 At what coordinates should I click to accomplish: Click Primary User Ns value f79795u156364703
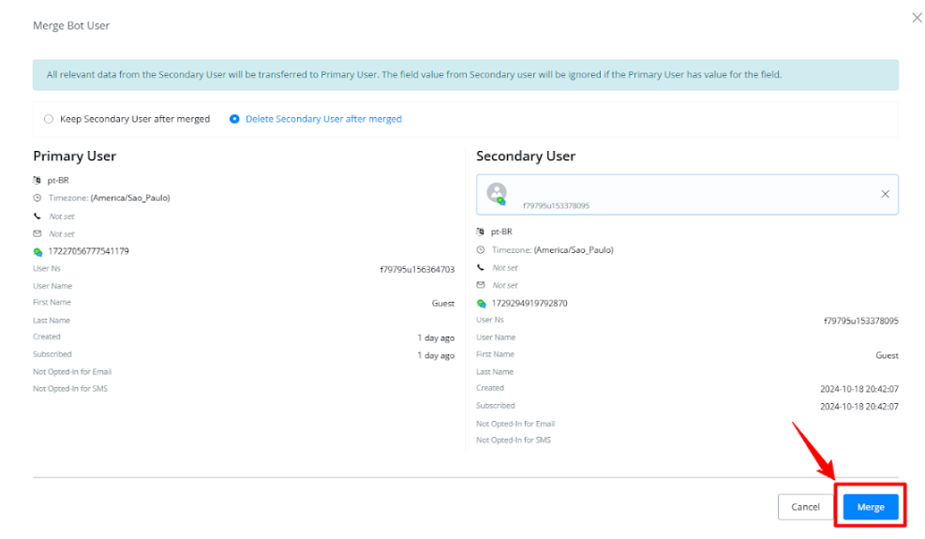(x=416, y=269)
